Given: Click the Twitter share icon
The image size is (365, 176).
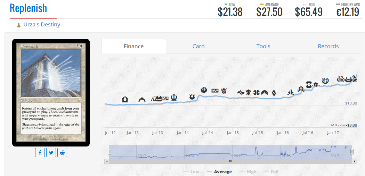Looking at the screenshot, I should pos(51,152).
